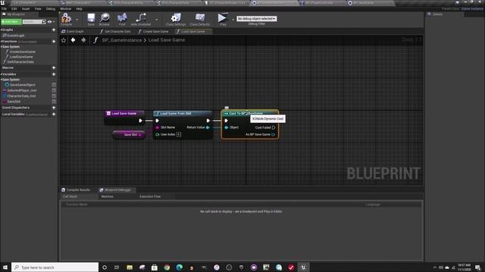Open the View menu

[x=38, y=8]
